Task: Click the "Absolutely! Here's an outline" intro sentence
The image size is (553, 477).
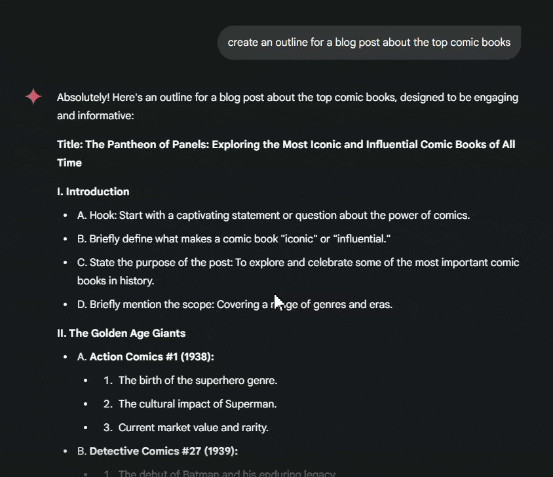Action: 287,98
